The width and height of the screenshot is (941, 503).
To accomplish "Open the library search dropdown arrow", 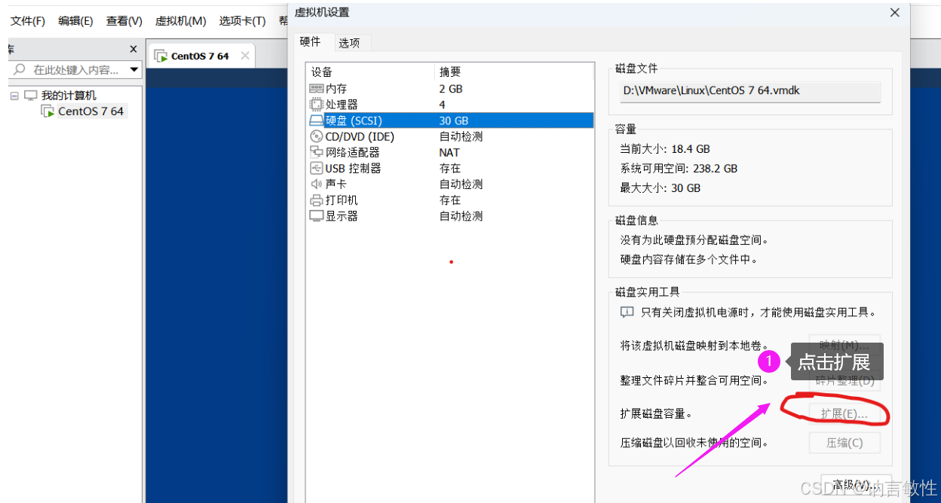I will [134, 69].
